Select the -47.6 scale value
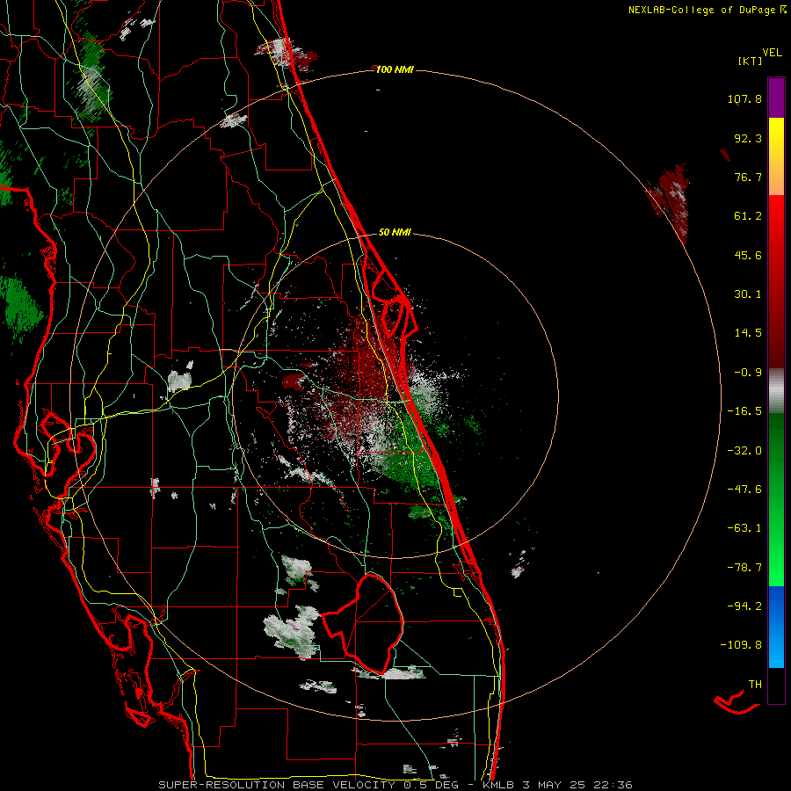This screenshot has width=791, height=791. (x=744, y=490)
